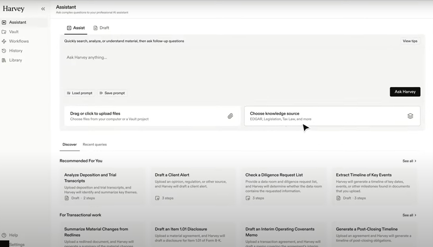Click the Recommended For You heading
The width and height of the screenshot is (433, 247).
(81, 161)
